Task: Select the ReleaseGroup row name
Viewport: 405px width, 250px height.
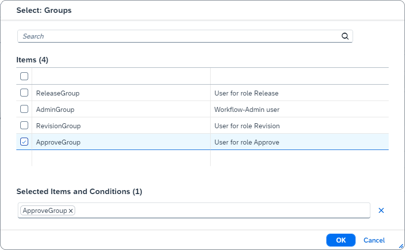Action: tap(58, 93)
